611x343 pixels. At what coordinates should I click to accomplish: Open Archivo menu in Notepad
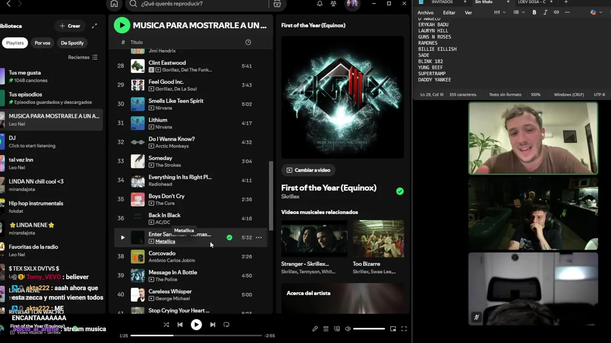click(425, 13)
